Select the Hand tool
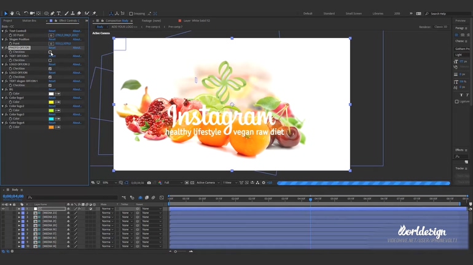The height and width of the screenshot is (265, 473). [x=12, y=13]
